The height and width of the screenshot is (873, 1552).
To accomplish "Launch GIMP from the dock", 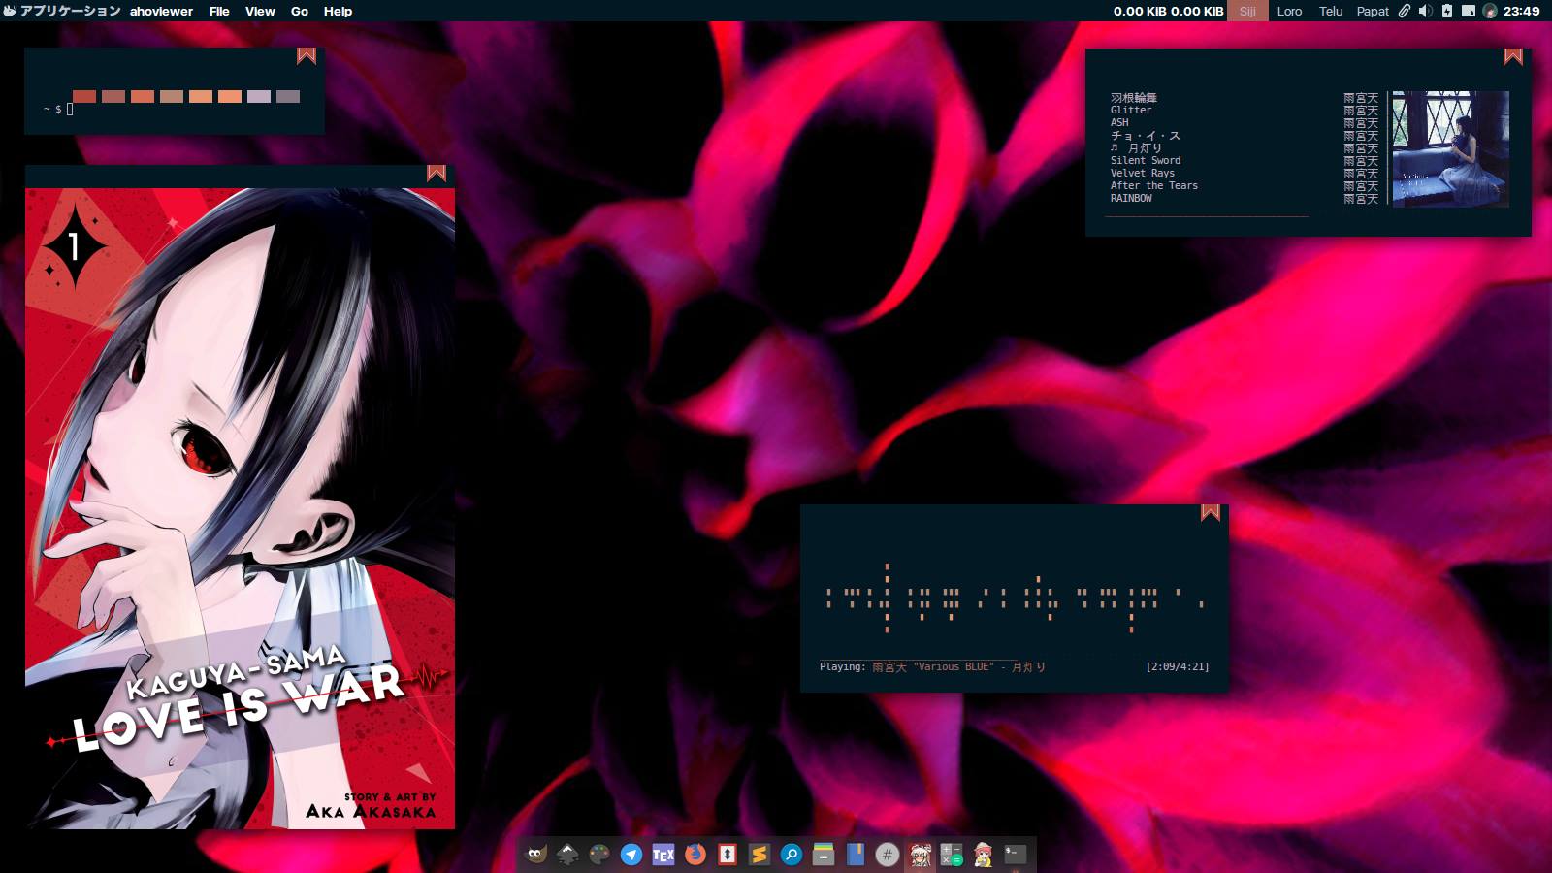I will pyautogui.click(x=536, y=855).
